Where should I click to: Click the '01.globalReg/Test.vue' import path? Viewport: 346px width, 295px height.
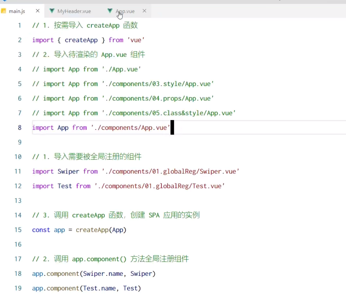tap(159, 186)
